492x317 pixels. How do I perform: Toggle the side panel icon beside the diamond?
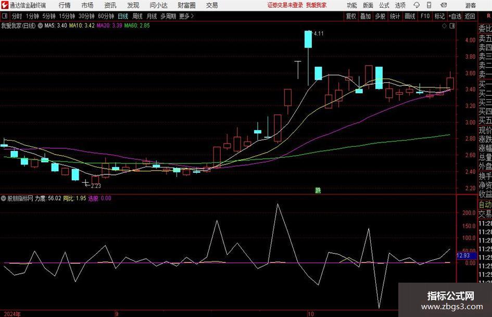point(452,26)
